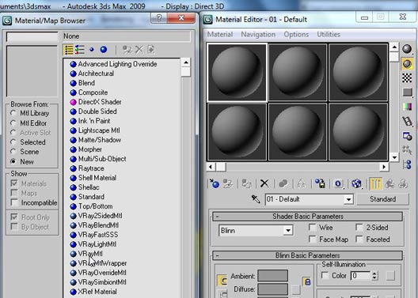Image resolution: width=418 pixels, height=298 pixels.
Task: Select the first material sample slot sphere
Action: [237, 73]
